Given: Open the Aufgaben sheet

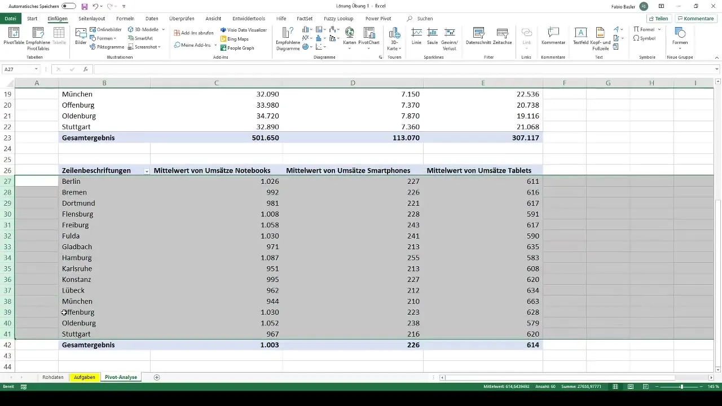Looking at the screenshot, I should tap(85, 377).
